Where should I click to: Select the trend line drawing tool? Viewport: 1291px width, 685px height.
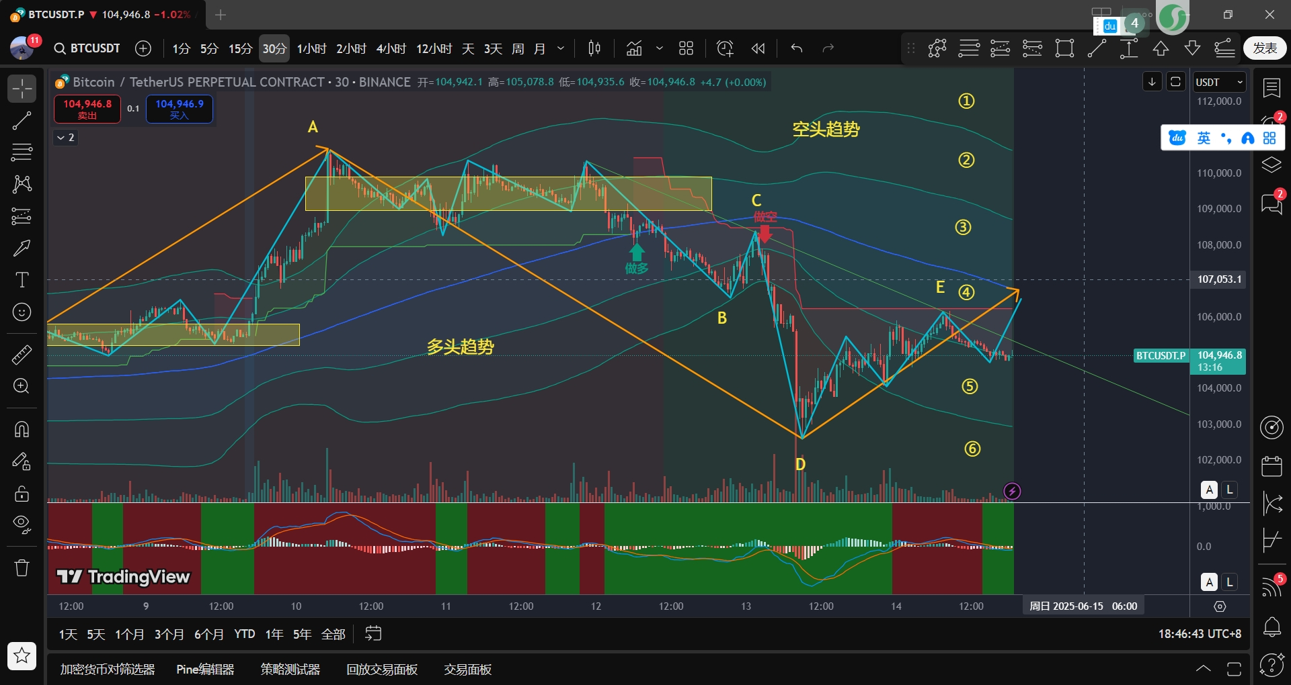click(x=22, y=121)
